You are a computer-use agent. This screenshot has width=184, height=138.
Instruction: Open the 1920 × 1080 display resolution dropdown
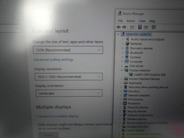point(69,77)
